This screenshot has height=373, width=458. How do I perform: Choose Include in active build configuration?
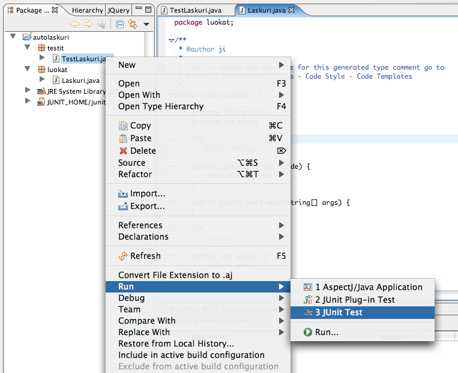(198, 355)
